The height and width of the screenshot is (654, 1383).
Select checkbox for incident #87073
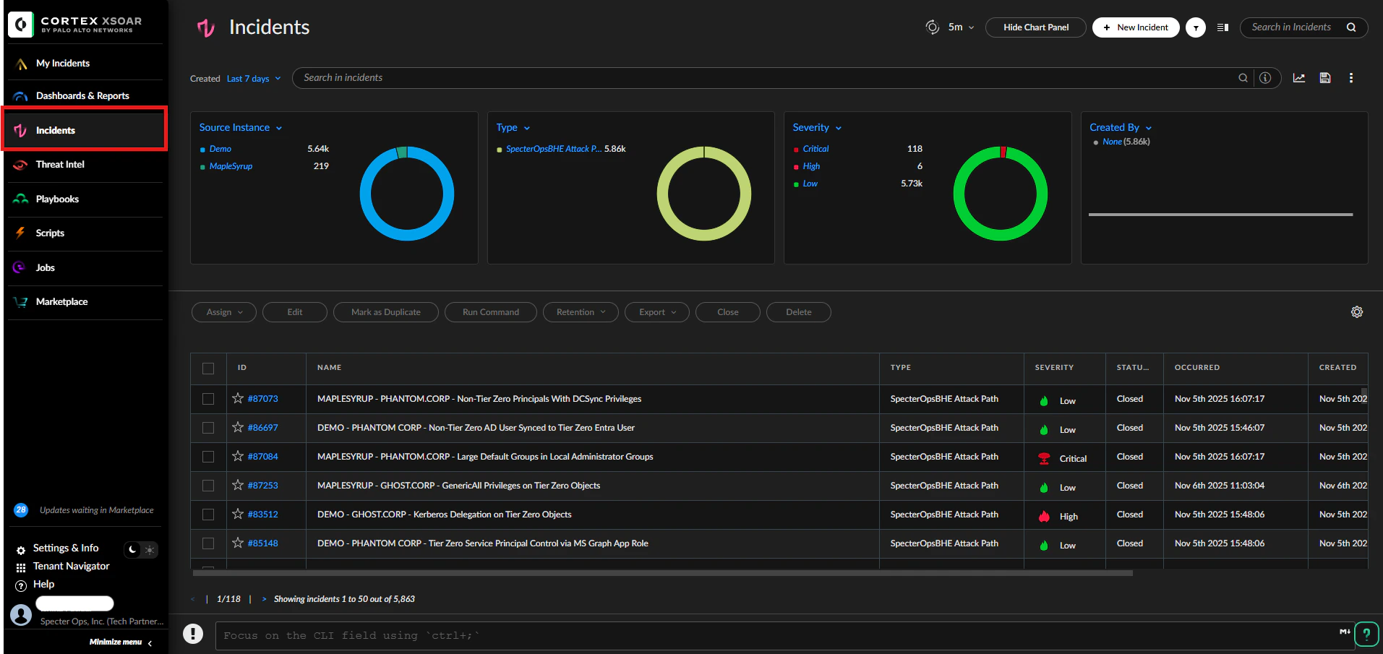(x=208, y=399)
